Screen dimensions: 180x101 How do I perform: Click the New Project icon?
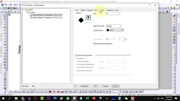[x=3, y=8]
